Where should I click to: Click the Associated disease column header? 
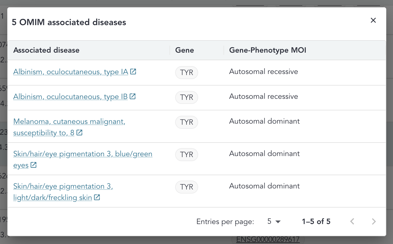click(x=46, y=50)
